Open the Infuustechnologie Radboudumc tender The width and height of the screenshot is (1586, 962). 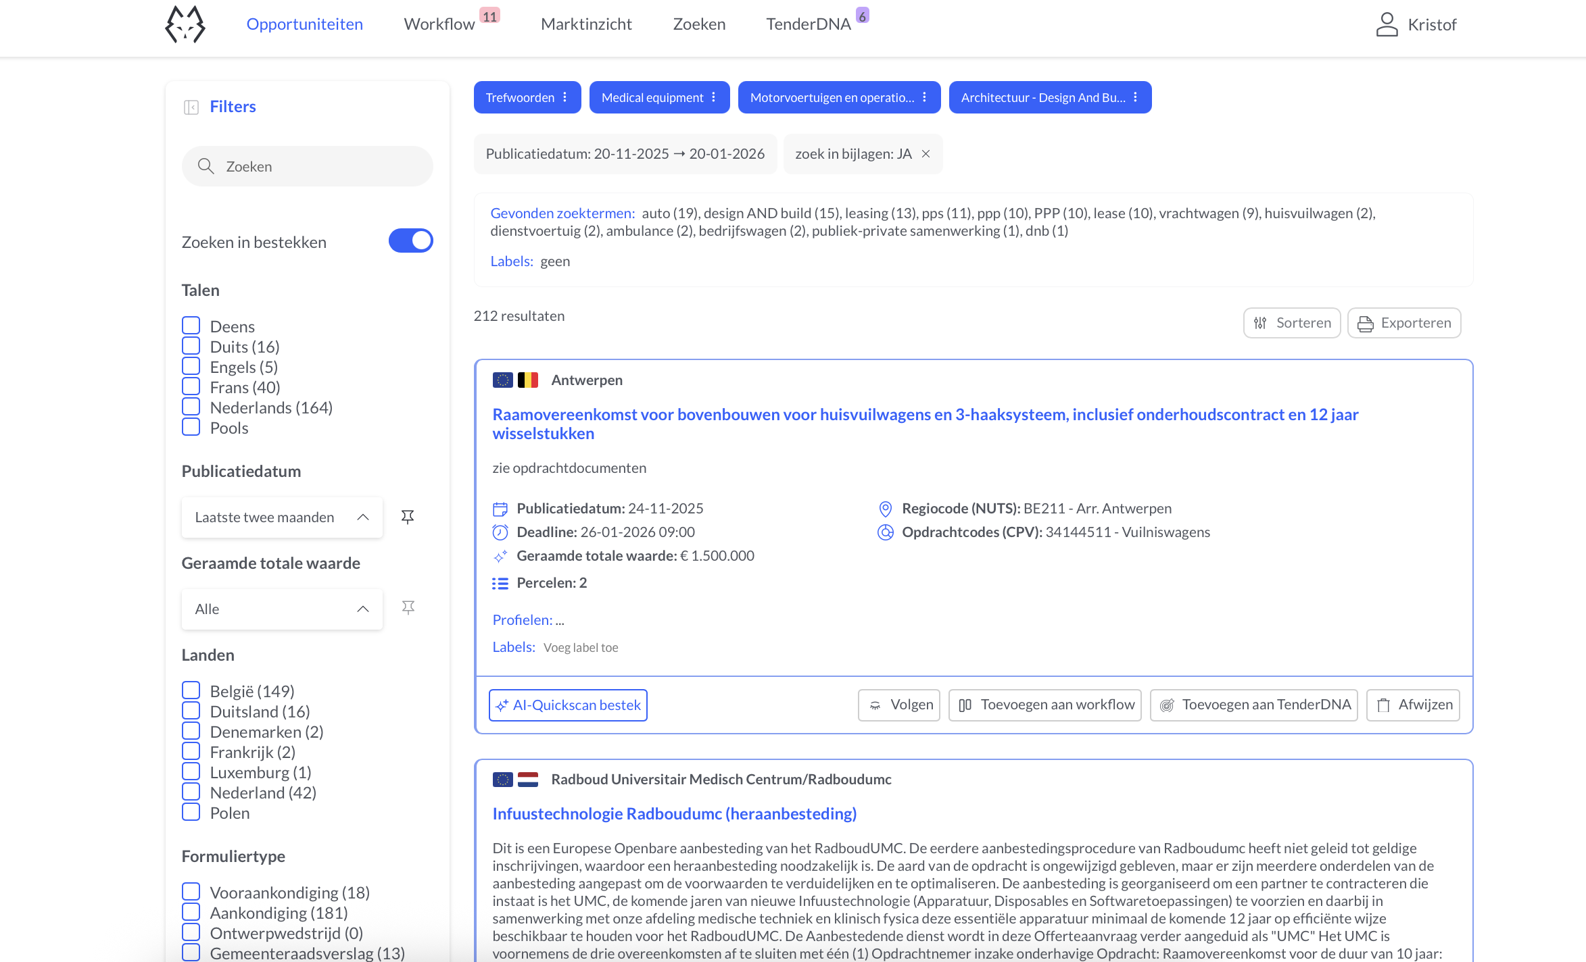(674, 813)
